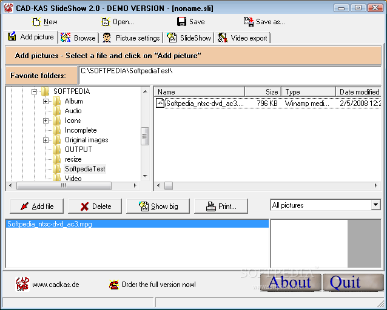Go to the SlideShow tab

click(x=189, y=38)
